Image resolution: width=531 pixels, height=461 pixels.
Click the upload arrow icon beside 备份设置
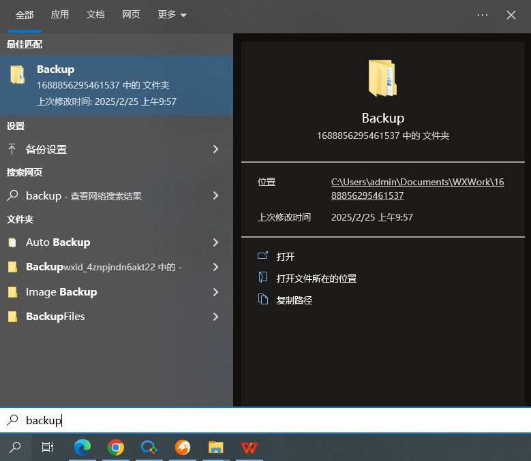[x=12, y=149]
